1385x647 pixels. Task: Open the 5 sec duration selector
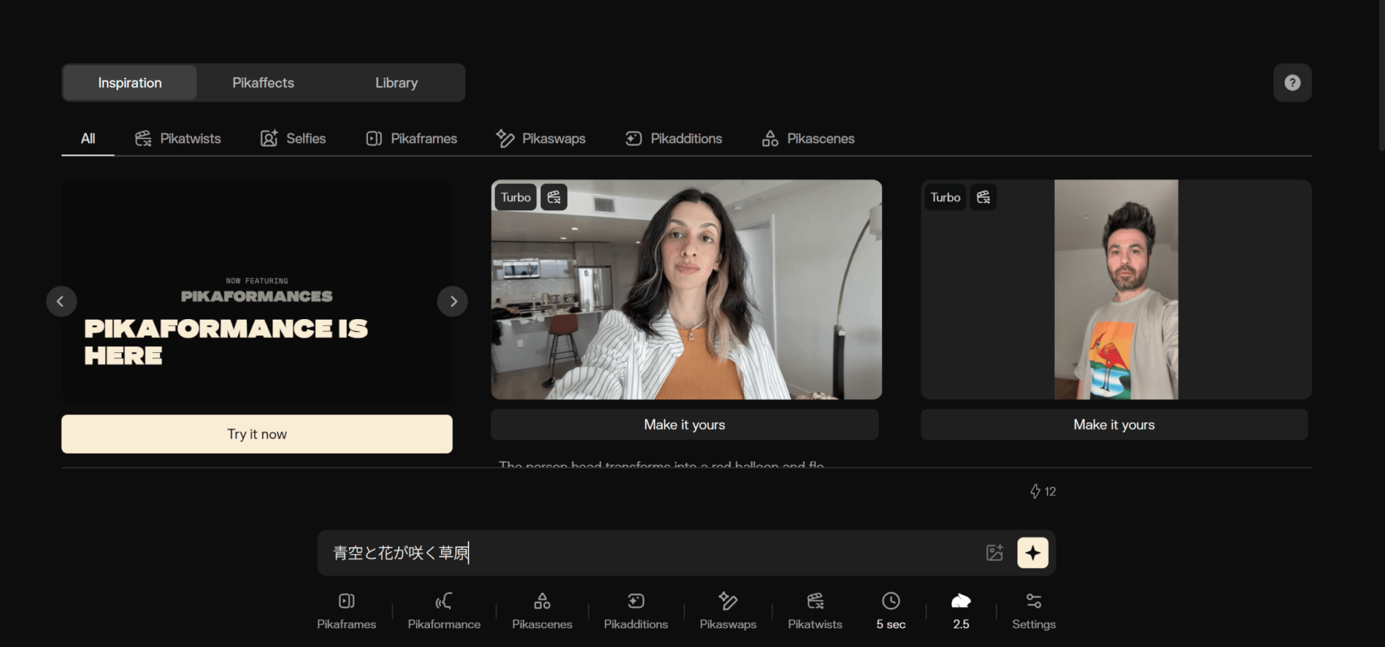pyautogui.click(x=891, y=610)
